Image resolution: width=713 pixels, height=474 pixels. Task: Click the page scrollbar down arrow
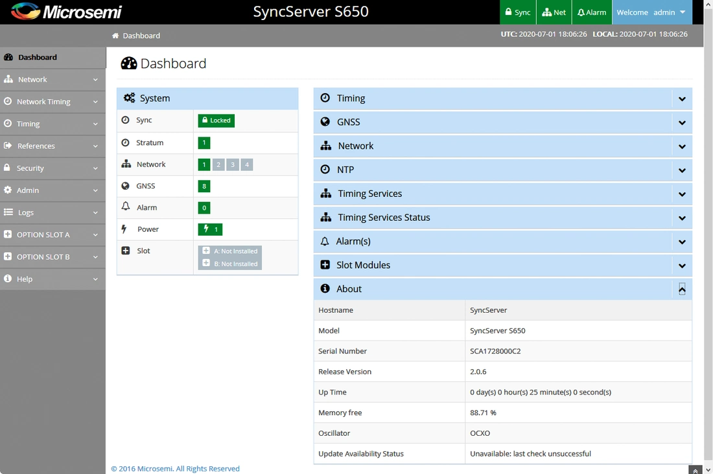point(708,469)
